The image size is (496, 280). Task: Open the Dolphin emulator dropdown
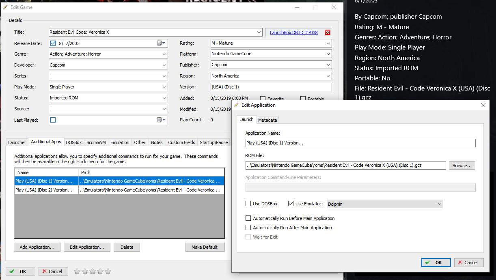439,204
